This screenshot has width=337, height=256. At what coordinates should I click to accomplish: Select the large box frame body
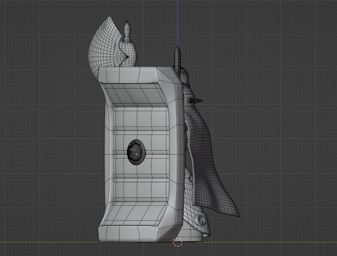pos(141,154)
